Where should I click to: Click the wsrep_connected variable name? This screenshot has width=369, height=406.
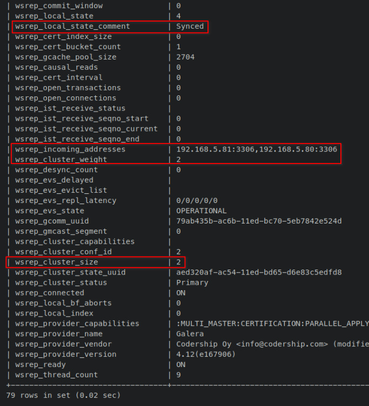point(50,293)
